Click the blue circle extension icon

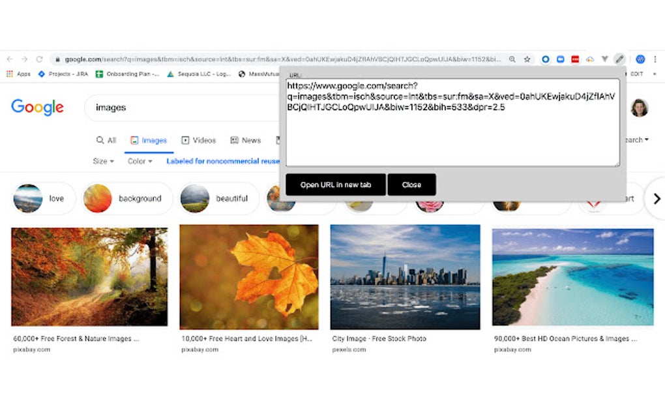[545, 59]
